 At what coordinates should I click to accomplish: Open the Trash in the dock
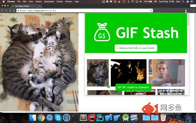pyautogui.click(x=163, y=118)
